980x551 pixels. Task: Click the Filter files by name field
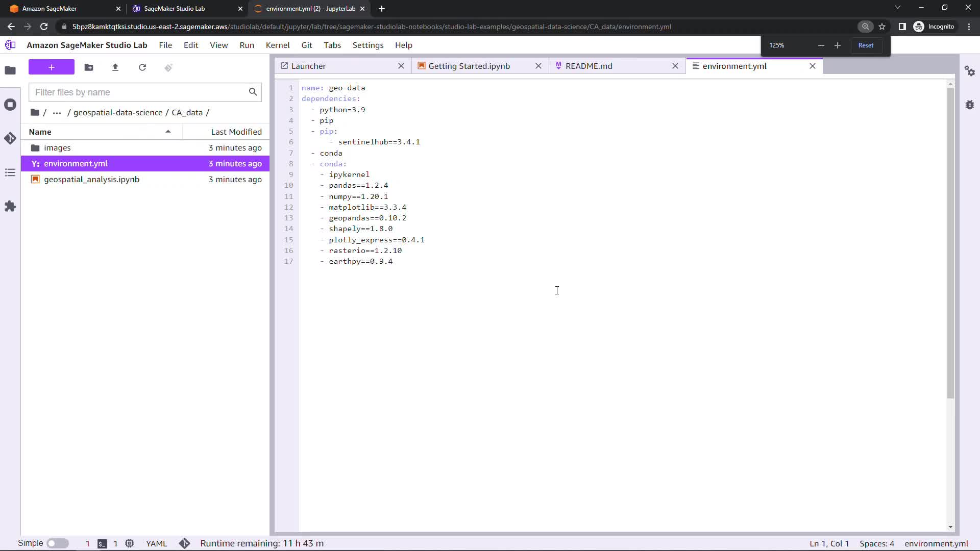point(139,92)
